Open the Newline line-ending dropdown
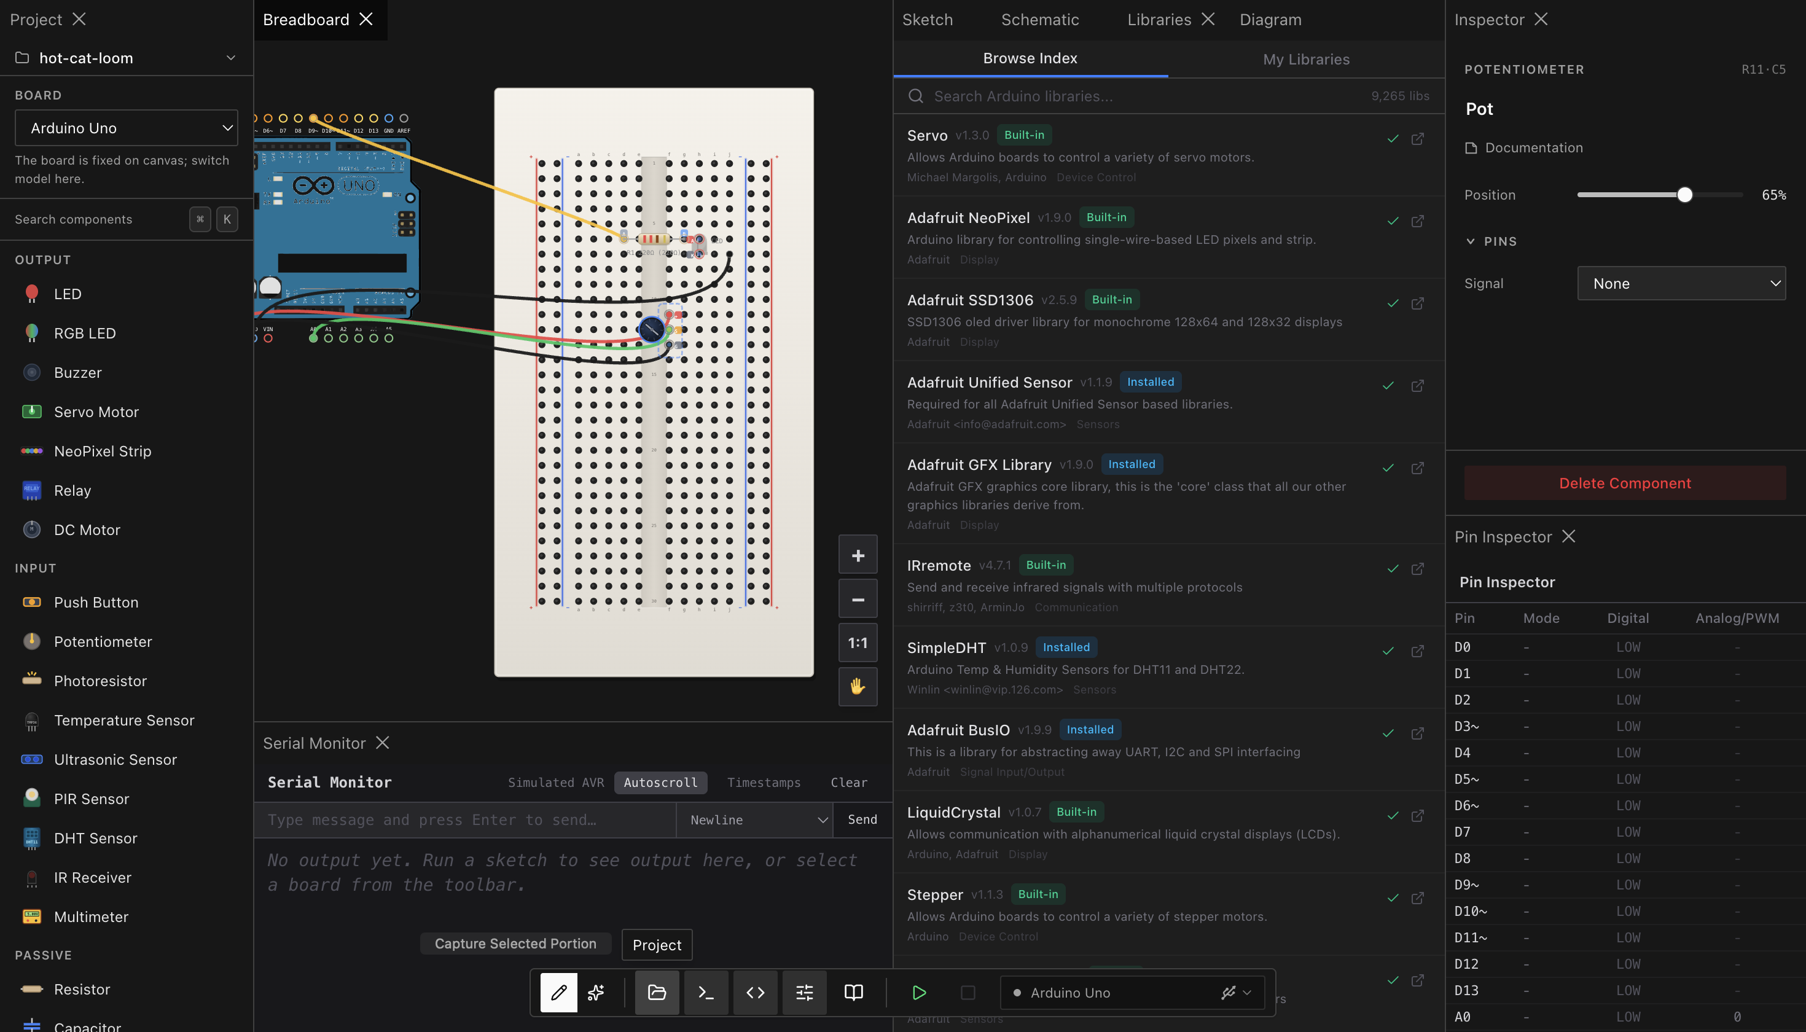This screenshot has height=1032, width=1806. click(755, 820)
